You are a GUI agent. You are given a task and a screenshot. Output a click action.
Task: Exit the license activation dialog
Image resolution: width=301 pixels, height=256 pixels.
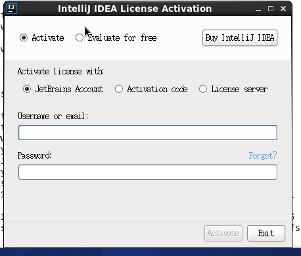[266, 233]
